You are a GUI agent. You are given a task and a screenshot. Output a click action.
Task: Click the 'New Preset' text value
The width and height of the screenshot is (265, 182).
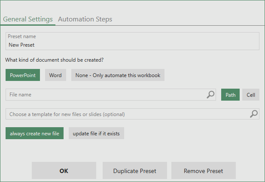tap(21, 45)
